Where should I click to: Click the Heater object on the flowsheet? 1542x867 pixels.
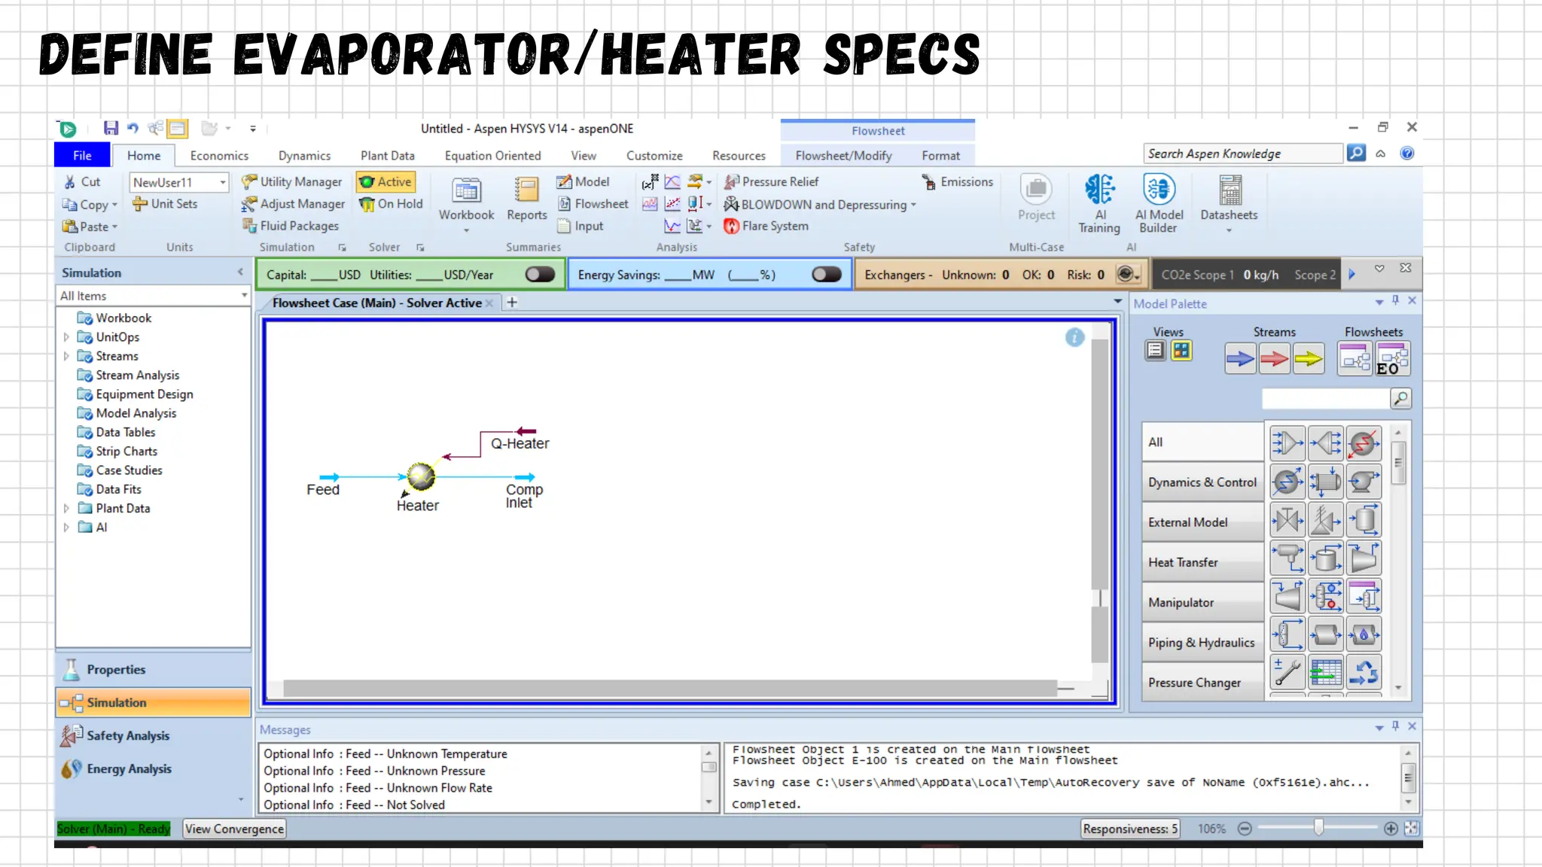[x=421, y=476]
